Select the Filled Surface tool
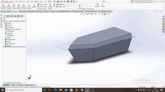Screen dimensions: 165x92 click(29, 7)
